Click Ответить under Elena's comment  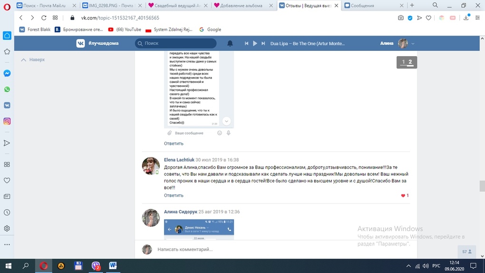tap(174, 195)
